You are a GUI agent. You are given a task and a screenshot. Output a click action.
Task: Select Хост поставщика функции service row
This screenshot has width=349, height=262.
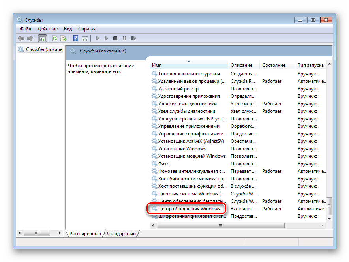[238, 186]
